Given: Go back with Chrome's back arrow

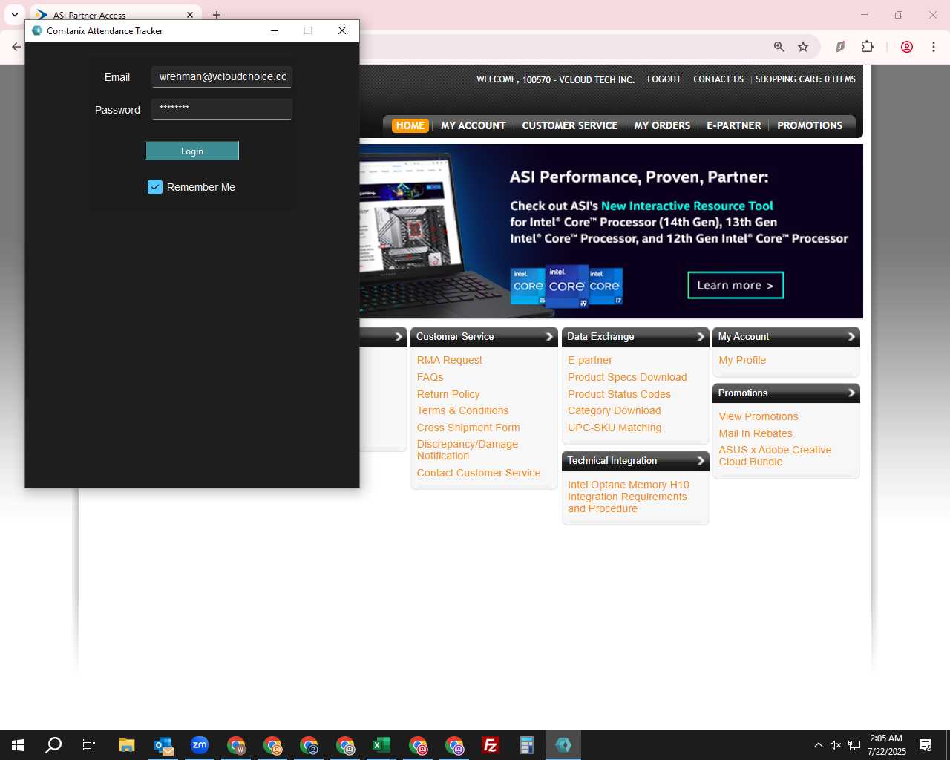Looking at the screenshot, I should [x=16, y=47].
